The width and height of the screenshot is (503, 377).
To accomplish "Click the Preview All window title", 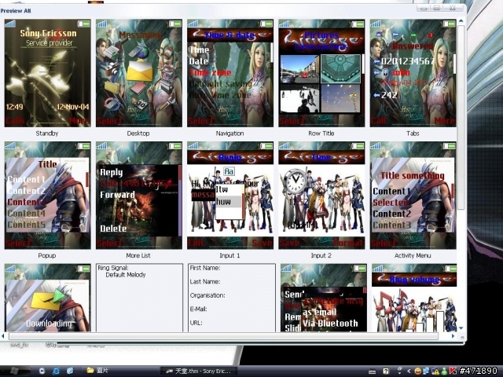I will [x=16, y=10].
